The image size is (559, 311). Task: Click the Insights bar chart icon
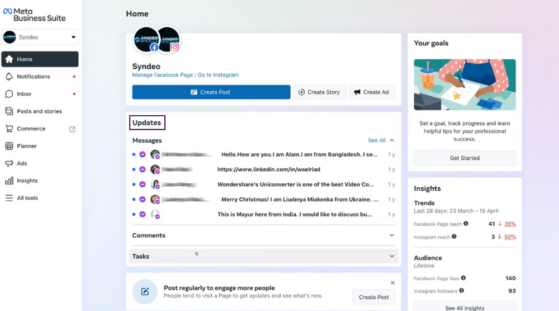[x=10, y=181]
